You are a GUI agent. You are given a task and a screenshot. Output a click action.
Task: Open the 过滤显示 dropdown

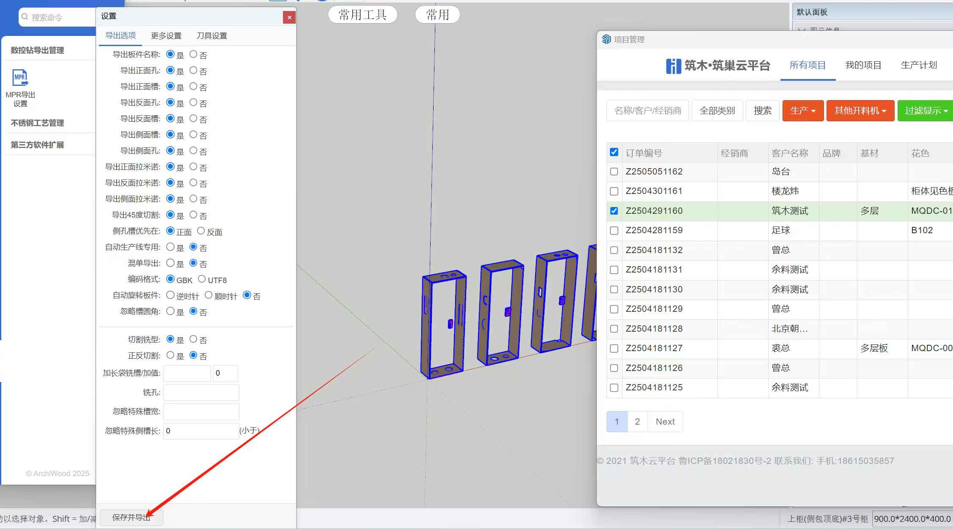tap(926, 111)
